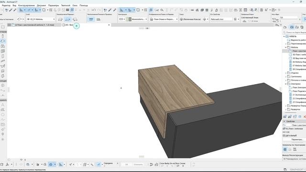Switch Navigator to View Map icon
Screen dimensions: 306x172
click(x=292, y=27)
